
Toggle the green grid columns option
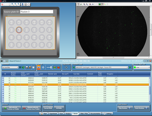click(x=55, y=68)
